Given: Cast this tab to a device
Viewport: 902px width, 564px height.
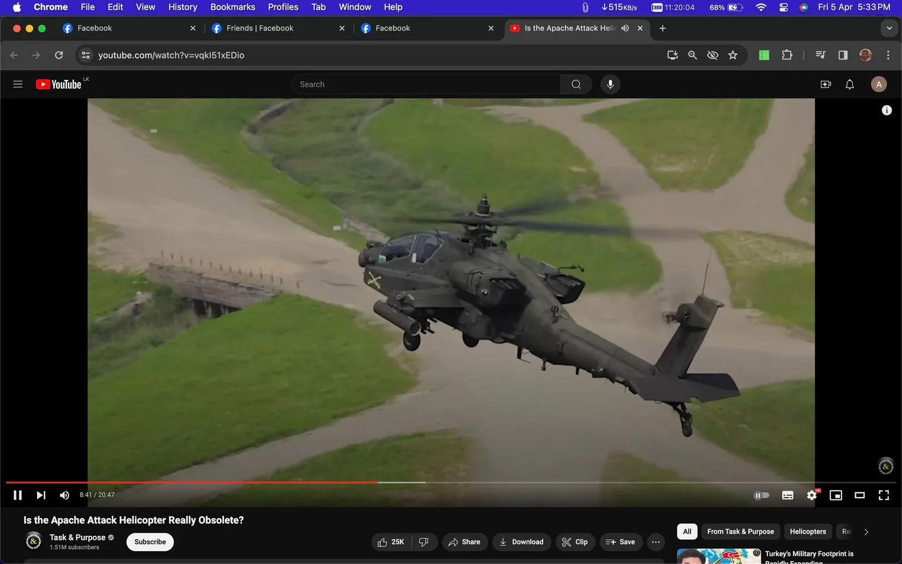Looking at the screenshot, I should coord(672,55).
